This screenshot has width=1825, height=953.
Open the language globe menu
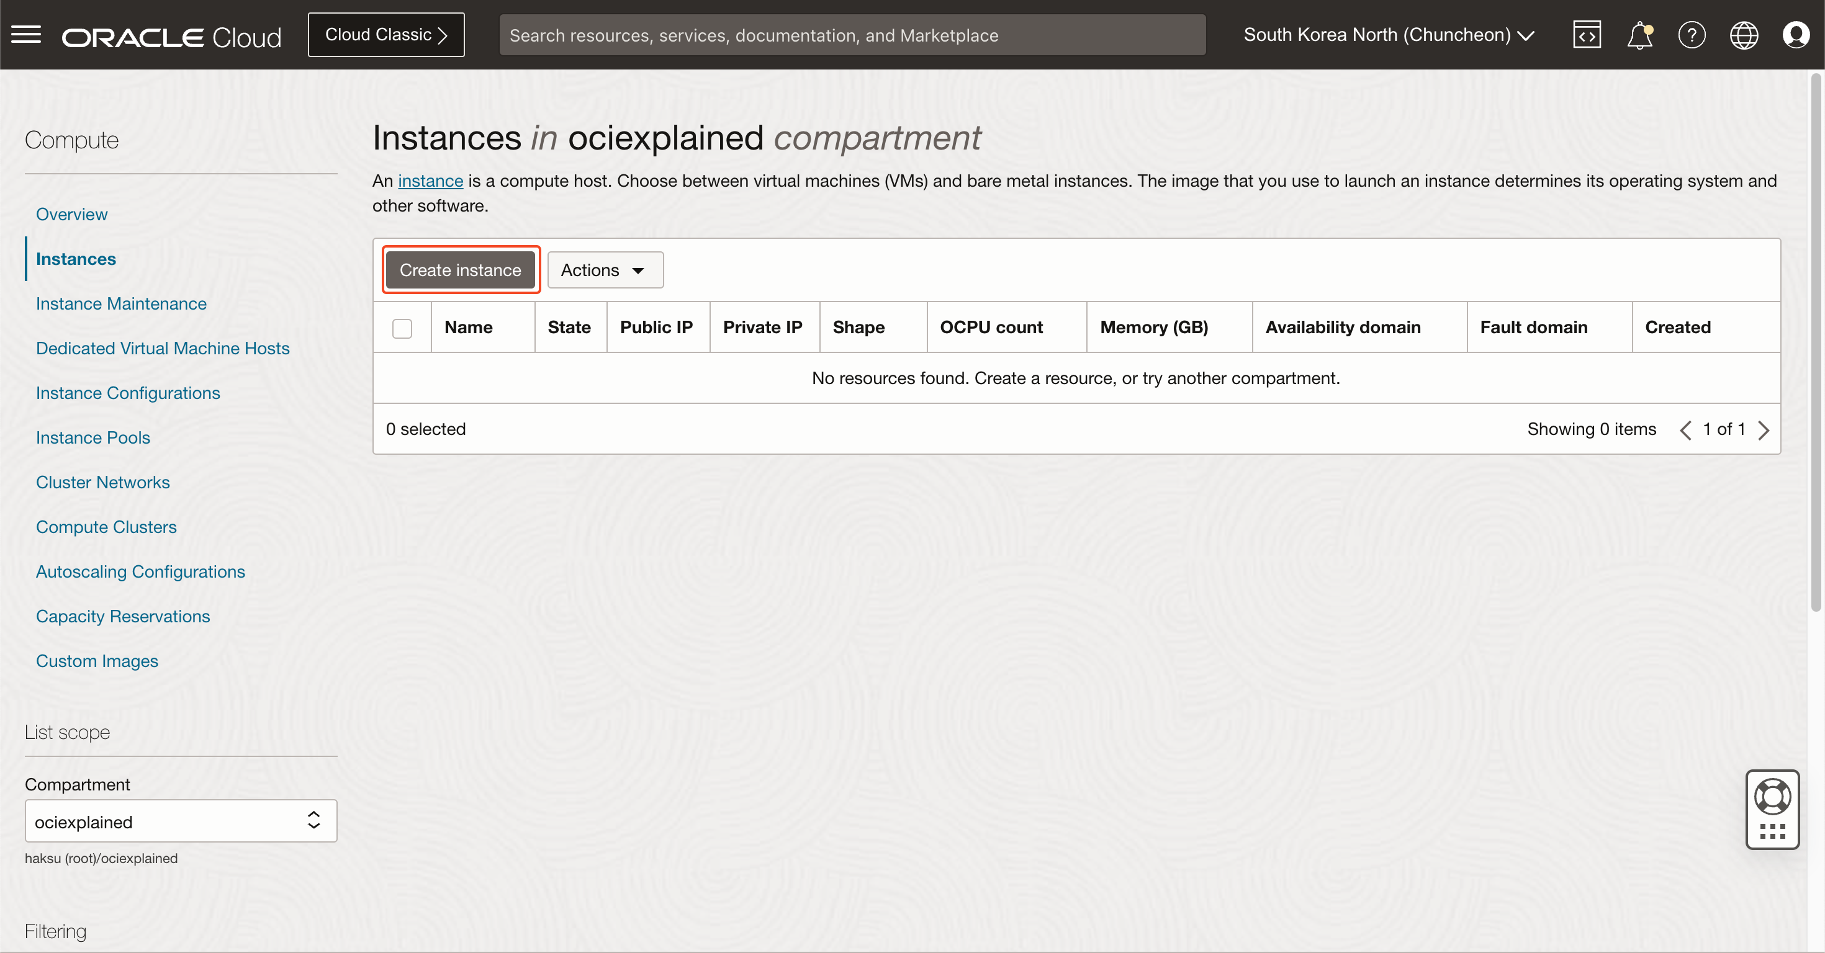coord(1744,35)
